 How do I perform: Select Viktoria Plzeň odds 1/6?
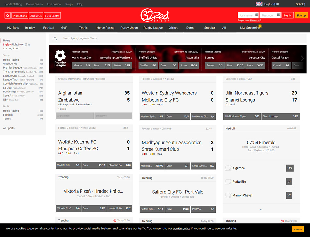(x=68, y=209)
